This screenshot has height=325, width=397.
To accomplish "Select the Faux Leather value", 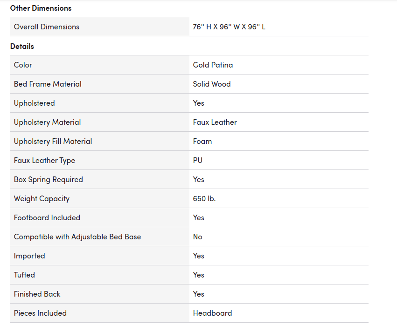I will pos(215,122).
